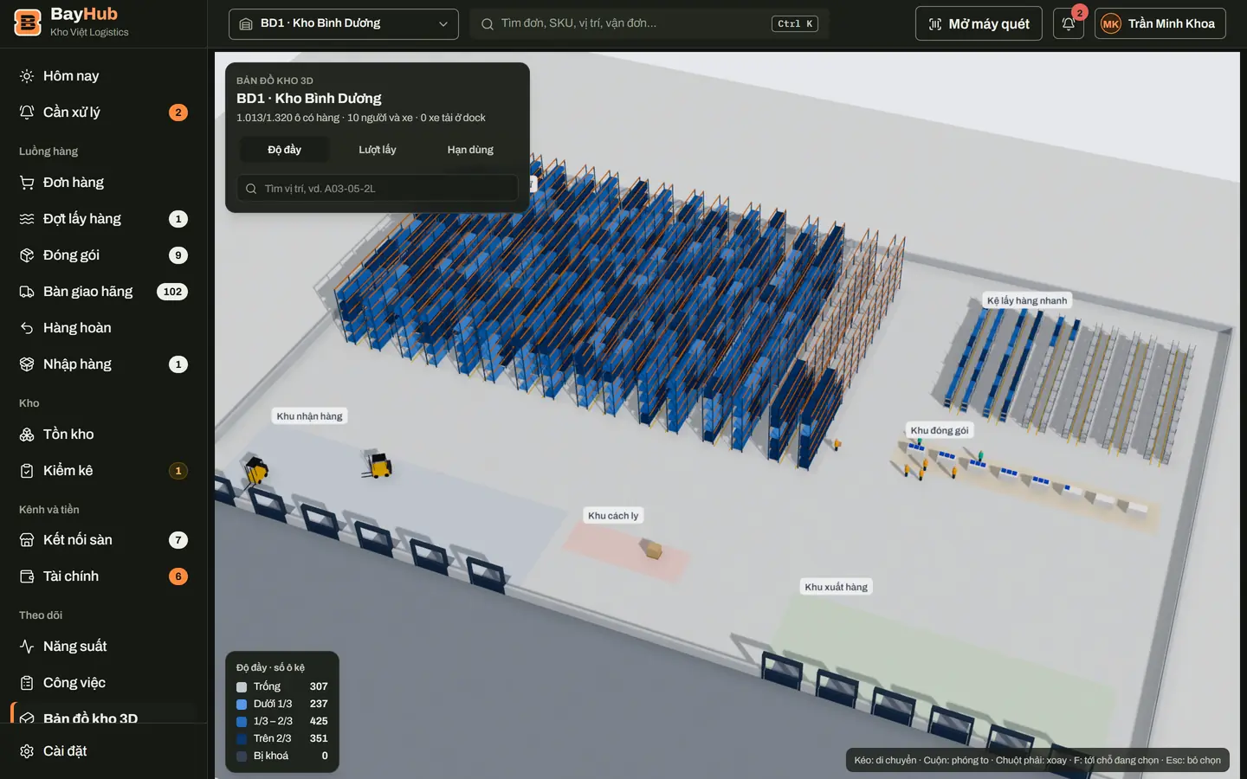Image resolution: width=1247 pixels, height=779 pixels.
Task: Click the Tài chính wallet icon
Action: 27,576
